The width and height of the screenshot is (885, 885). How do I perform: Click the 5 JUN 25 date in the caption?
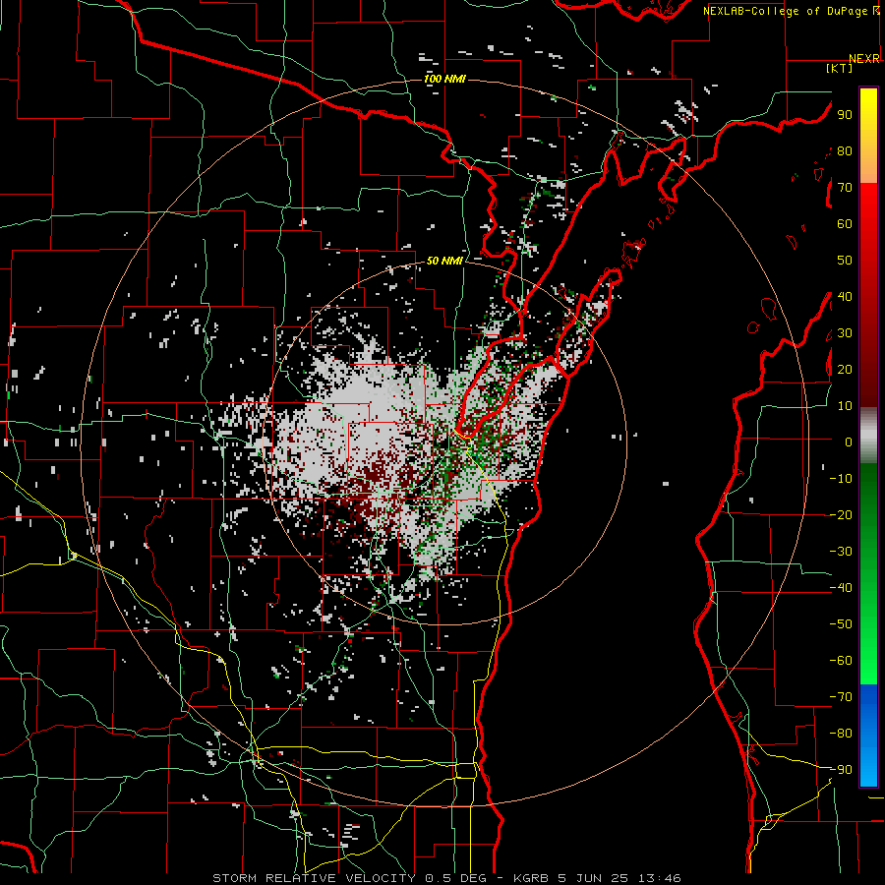pos(594,878)
